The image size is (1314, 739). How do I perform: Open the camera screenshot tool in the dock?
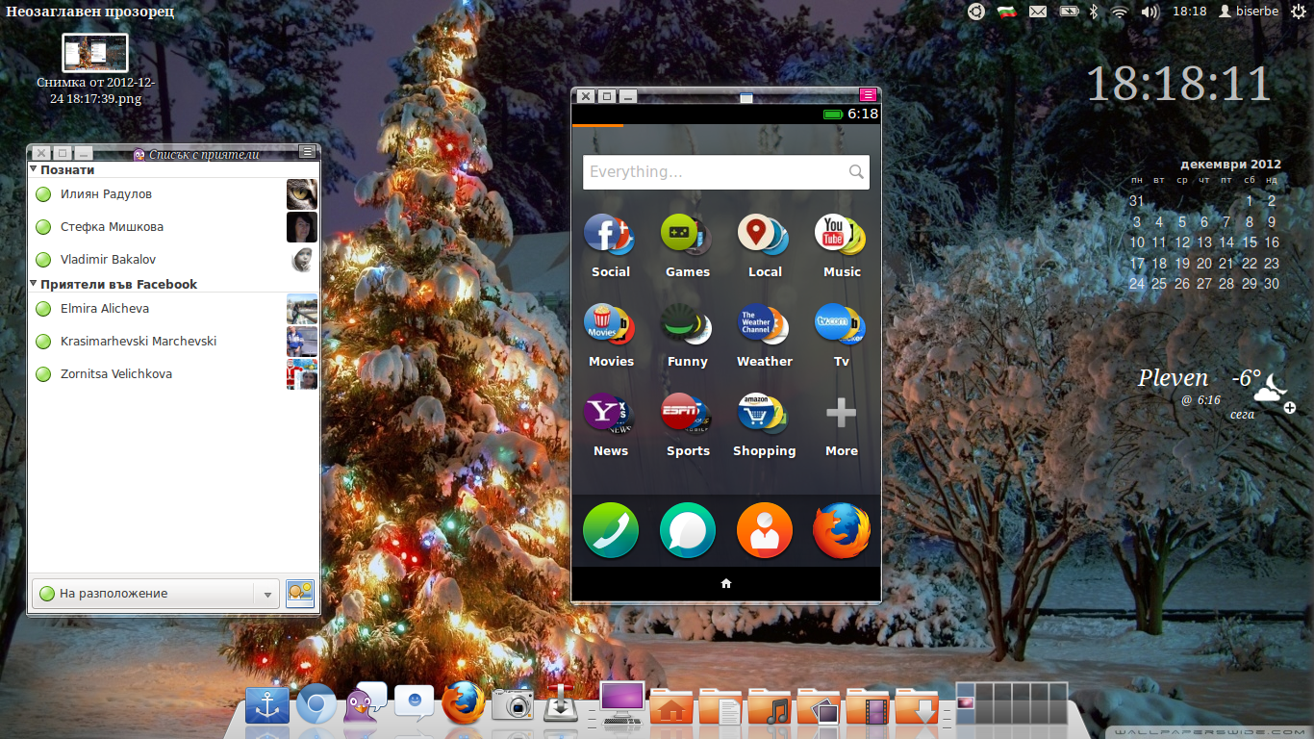point(513,704)
